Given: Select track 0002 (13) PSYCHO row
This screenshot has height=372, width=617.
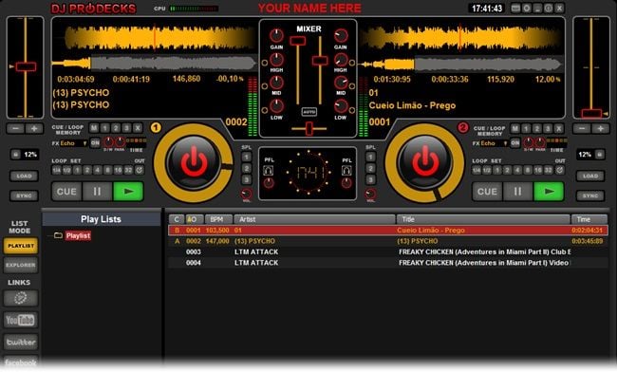Looking at the screenshot, I should 388,241.
